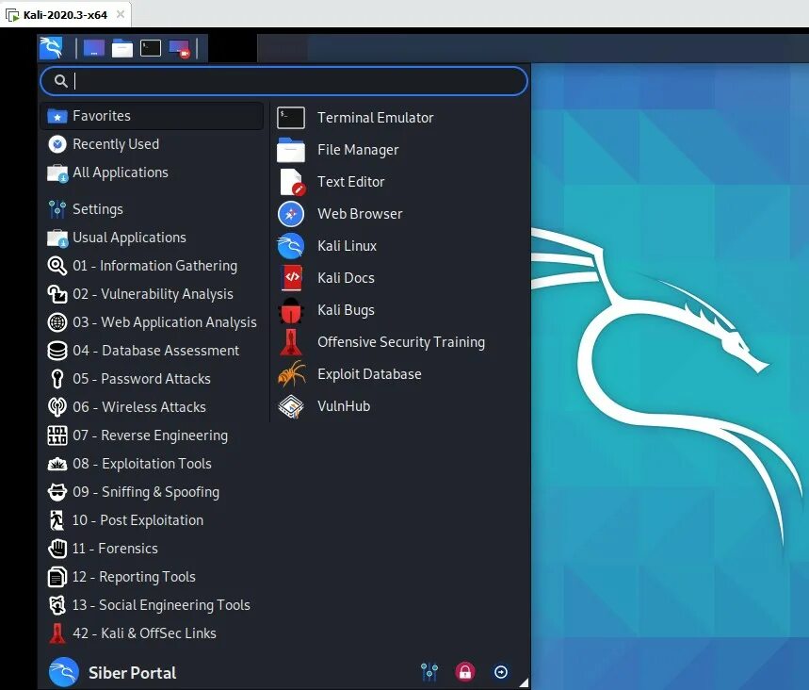Image resolution: width=809 pixels, height=690 pixels.
Task: Click the menu resize grip corner
Action: tap(524, 682)
